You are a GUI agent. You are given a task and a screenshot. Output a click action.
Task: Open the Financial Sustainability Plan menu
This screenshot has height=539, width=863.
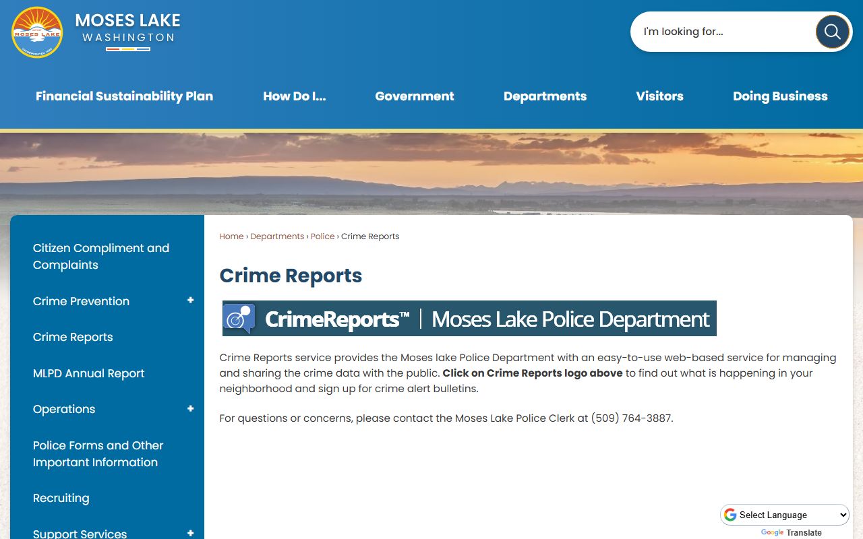pyautogui.click(x=124, y=96)
